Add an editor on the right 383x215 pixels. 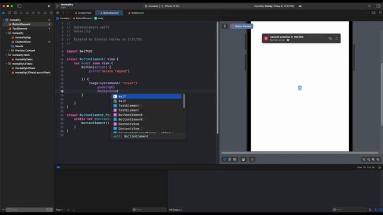click(x=380, y=13)
